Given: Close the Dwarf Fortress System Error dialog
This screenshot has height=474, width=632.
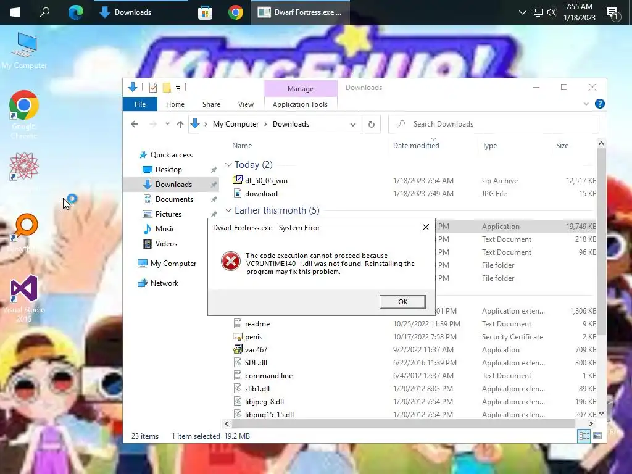Looking at the screenshot, I should pyautogui.click(x=426, y=227).
